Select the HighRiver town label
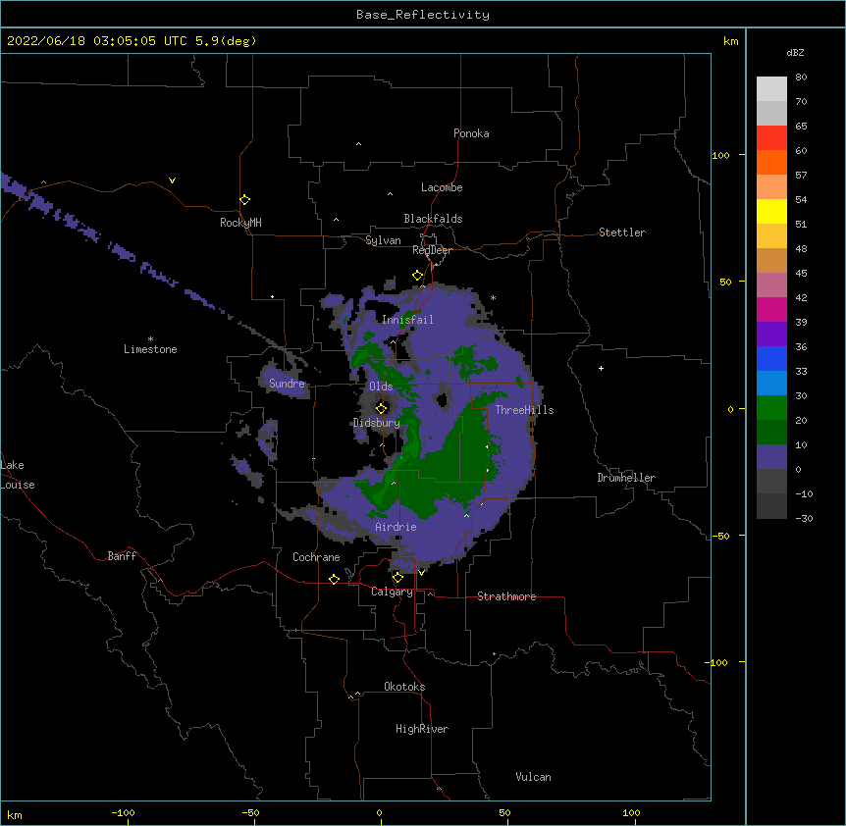 click(422, 729)
